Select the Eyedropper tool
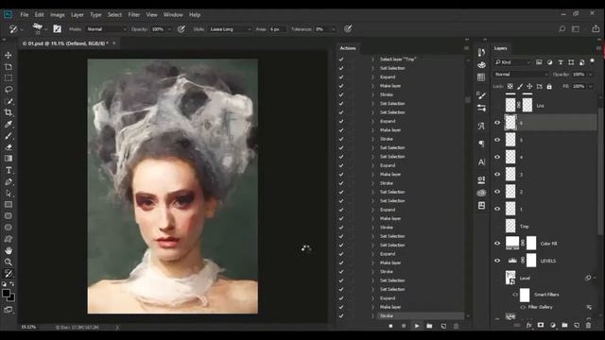 point(9,124)
